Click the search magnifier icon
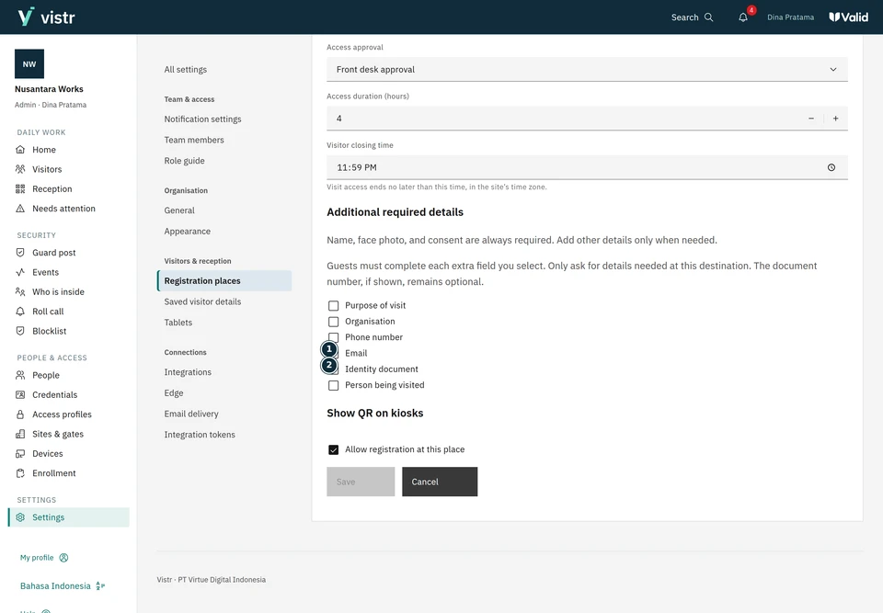The height and width of the screenshot is (613, 883). click(x=709, y=17)
